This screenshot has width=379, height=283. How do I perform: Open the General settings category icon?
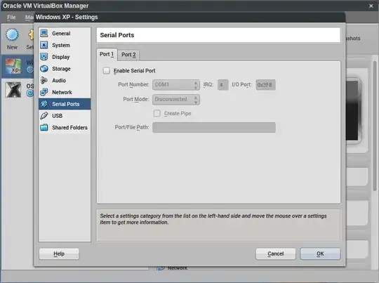pyautogui.click(x=44, y=33)
